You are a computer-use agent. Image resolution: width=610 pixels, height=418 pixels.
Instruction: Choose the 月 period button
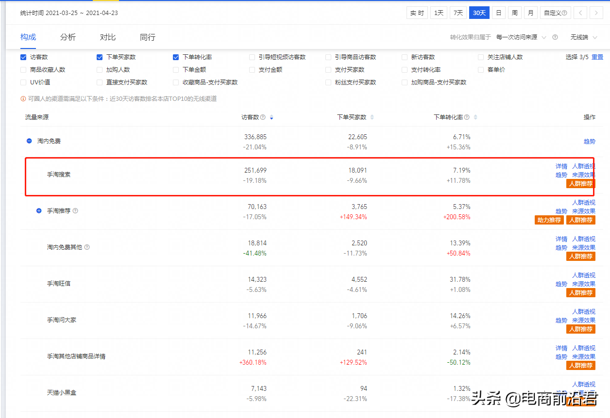coord(531,13)
